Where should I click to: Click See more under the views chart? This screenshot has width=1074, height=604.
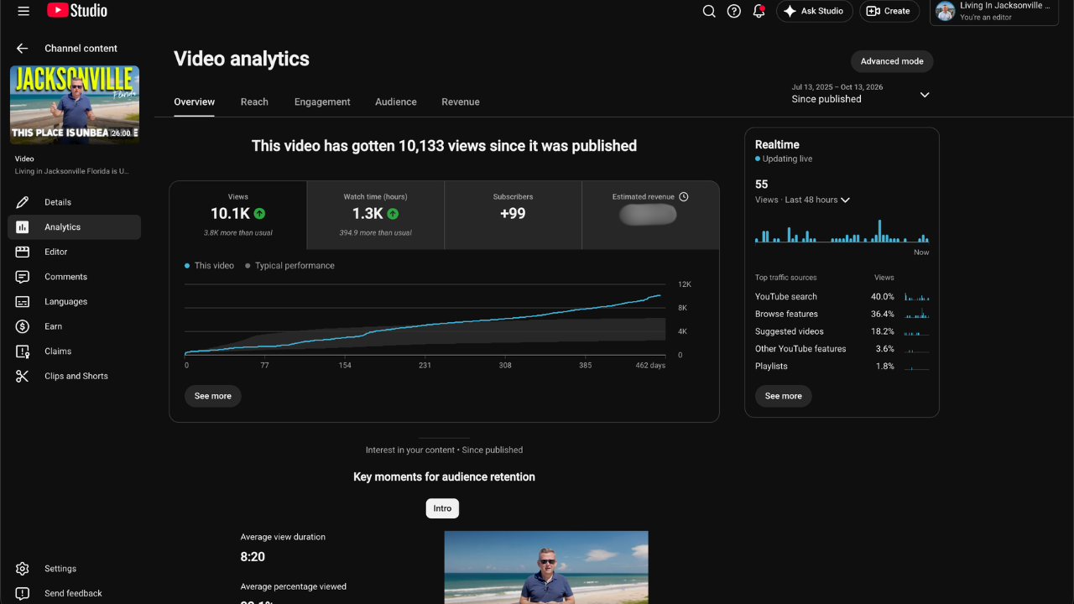tap(213, 396)
